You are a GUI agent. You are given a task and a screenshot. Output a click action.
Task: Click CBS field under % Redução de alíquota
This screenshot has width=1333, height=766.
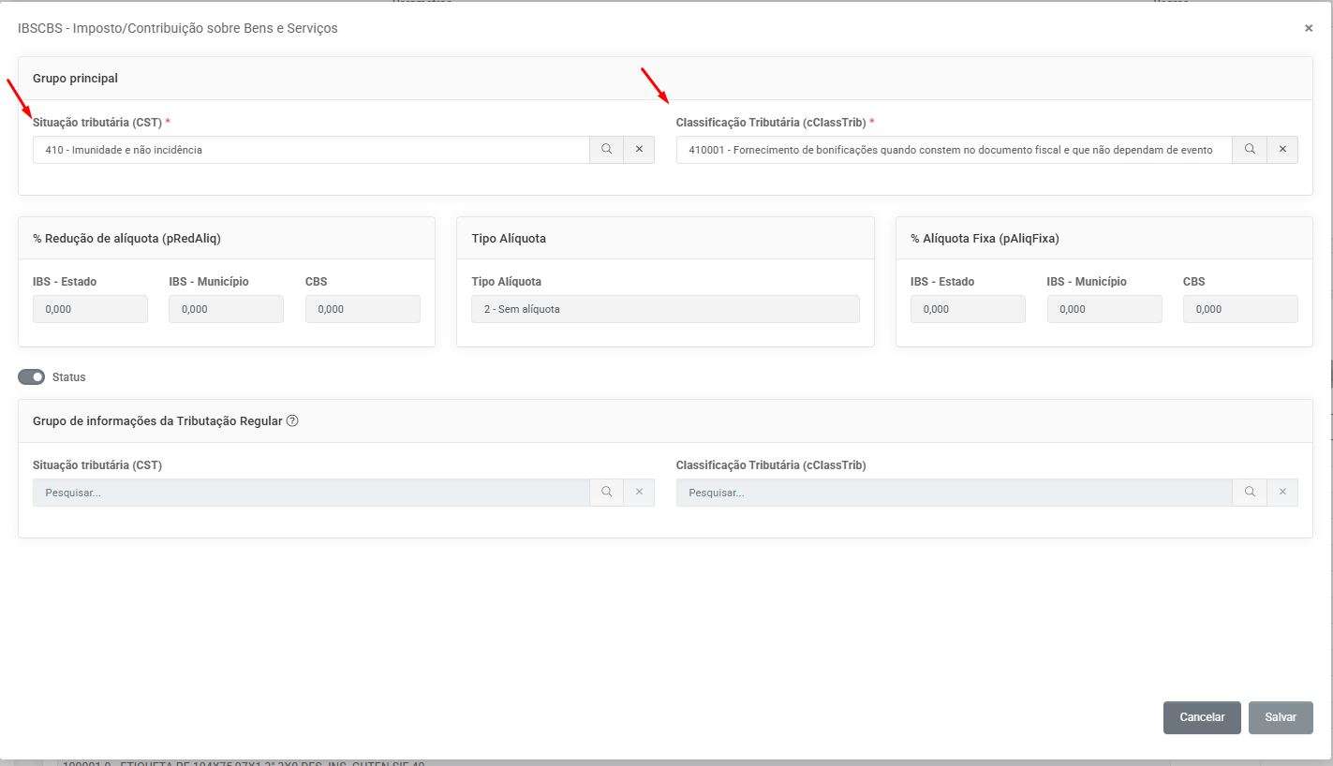pos(363,309)
